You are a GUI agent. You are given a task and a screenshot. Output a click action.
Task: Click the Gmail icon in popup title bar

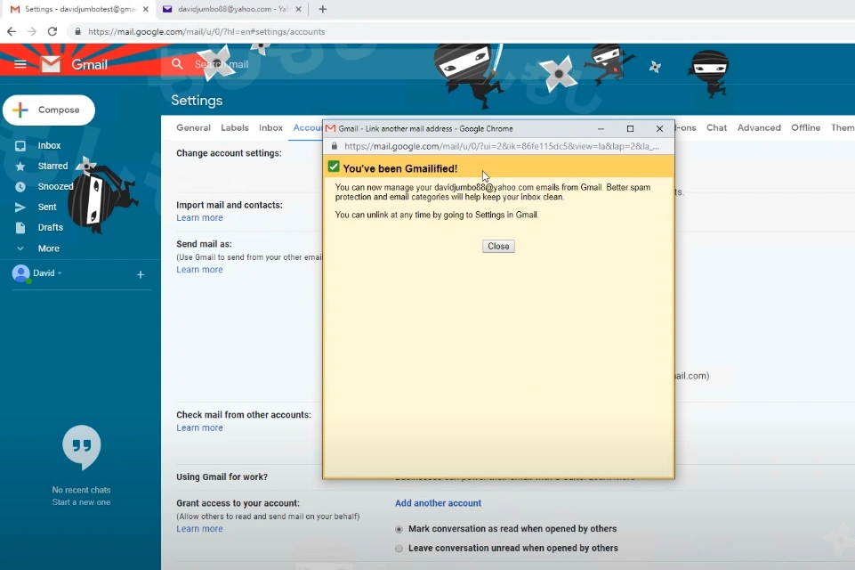click(x=330, y=129)
